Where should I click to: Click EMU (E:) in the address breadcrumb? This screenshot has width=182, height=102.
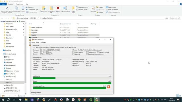point(33,18)
